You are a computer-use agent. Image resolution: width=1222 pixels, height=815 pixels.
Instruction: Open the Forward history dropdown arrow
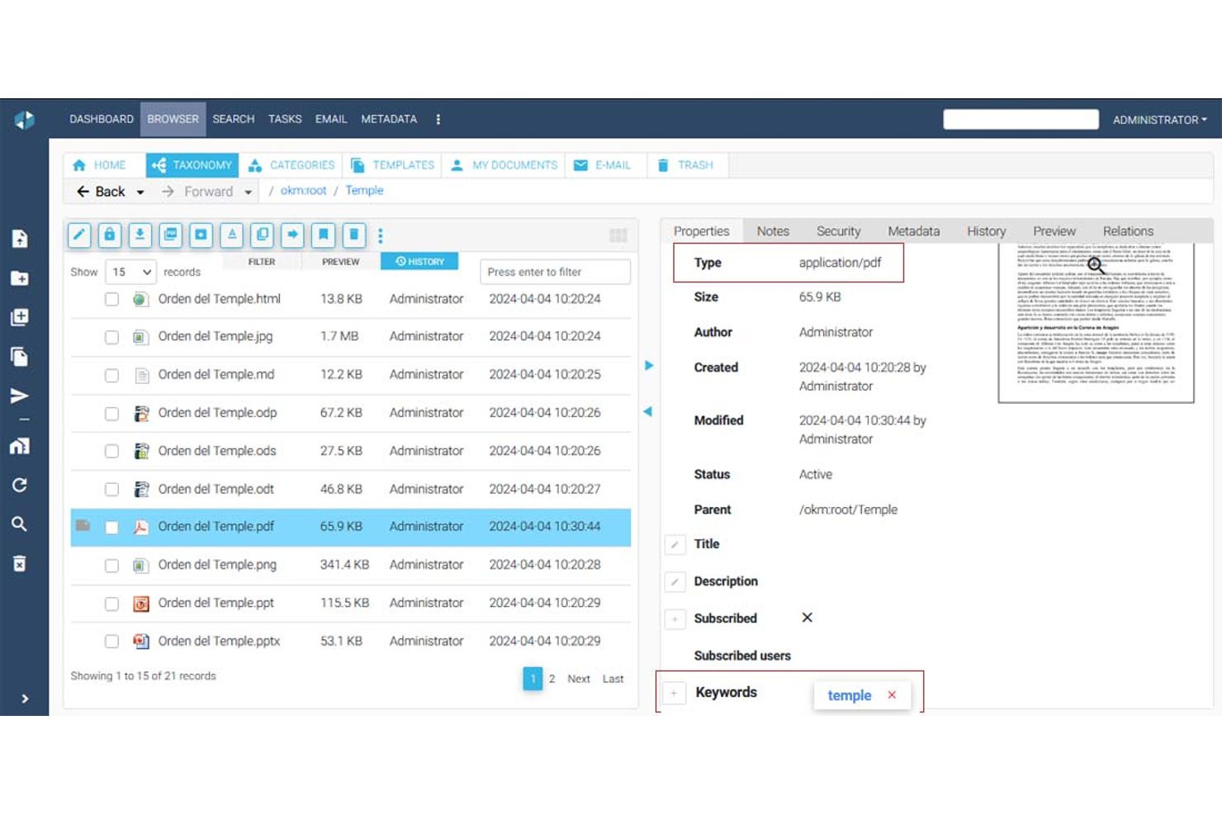(248, 192)
